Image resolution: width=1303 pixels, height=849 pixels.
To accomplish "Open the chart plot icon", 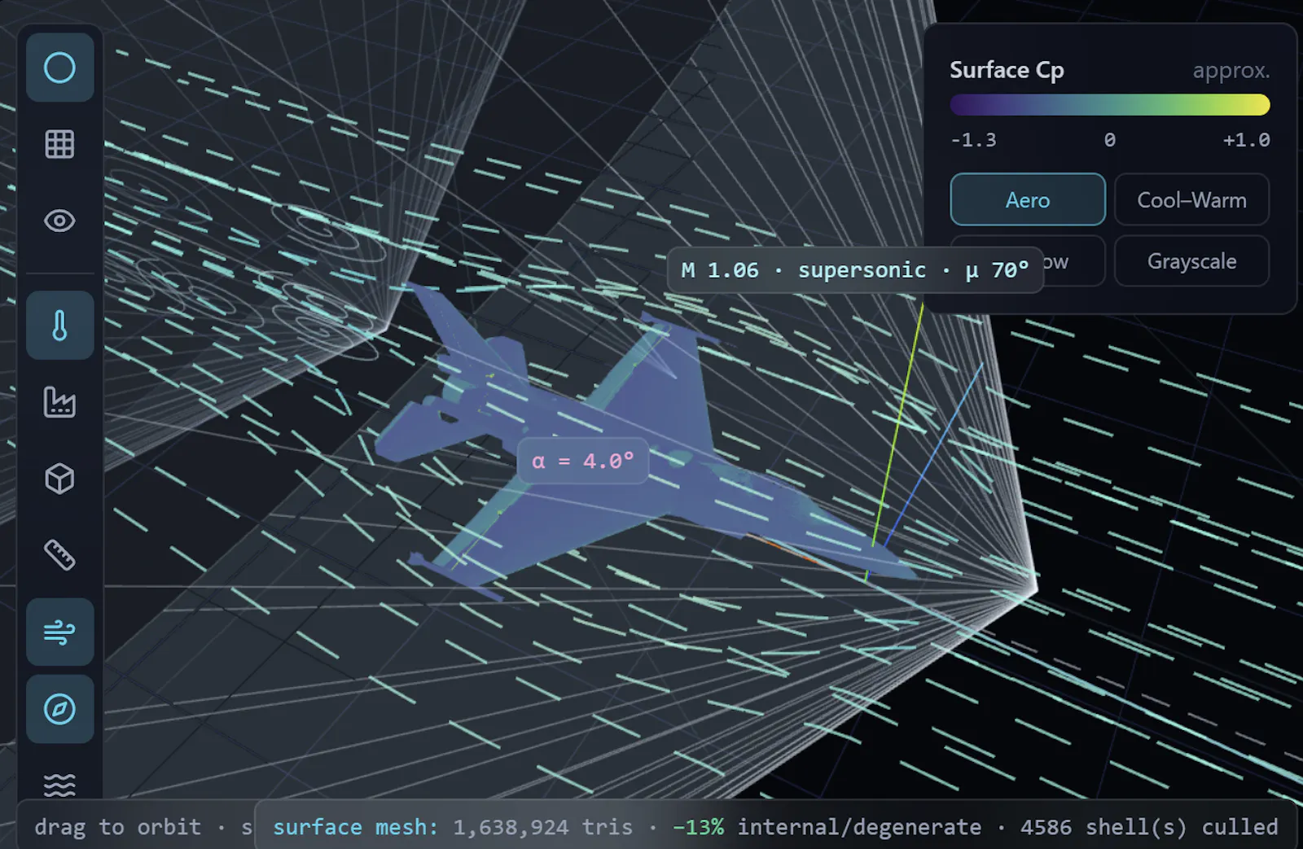I will tap(59, 402).
